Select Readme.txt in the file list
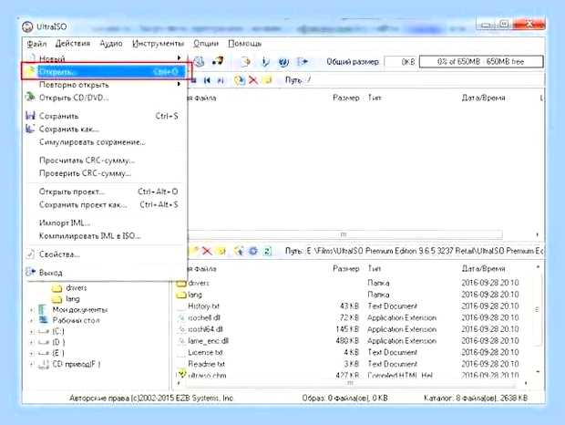The height and width of the screenshot is (425, 565). [206, 364]
